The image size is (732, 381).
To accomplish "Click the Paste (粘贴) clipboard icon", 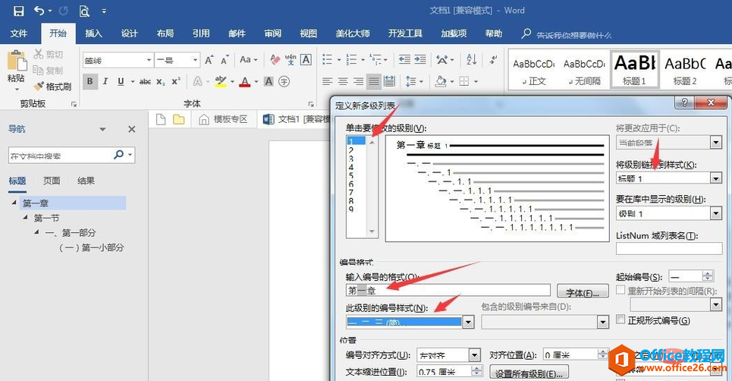I will point(15,65).
